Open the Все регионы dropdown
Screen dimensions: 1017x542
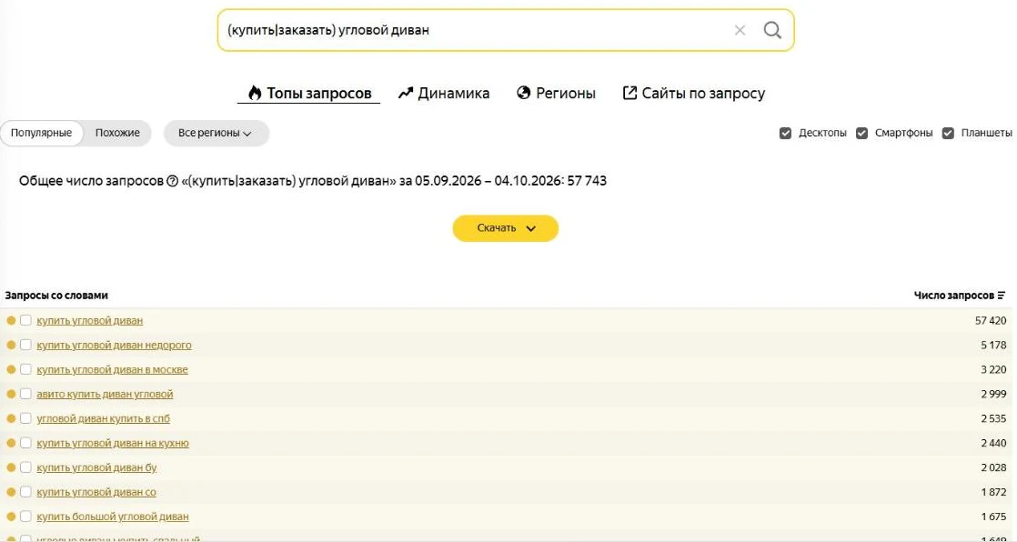click(216, 133)
